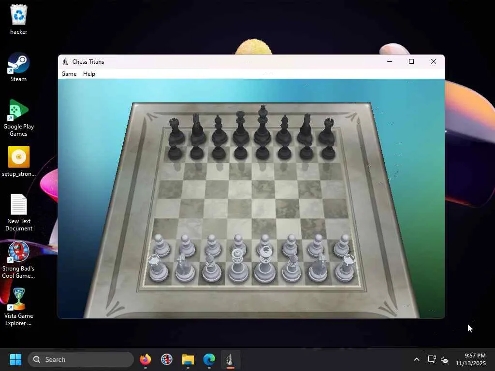
Task: Open File Explorer from the taskbar
Action: [x=188, y=359]
